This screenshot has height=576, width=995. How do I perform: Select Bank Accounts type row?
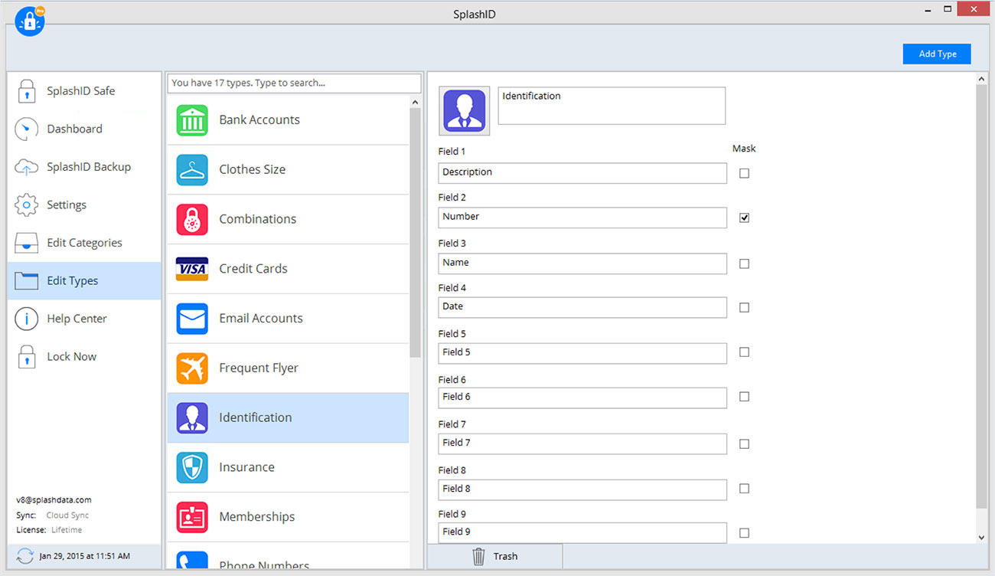coord(288,120)
